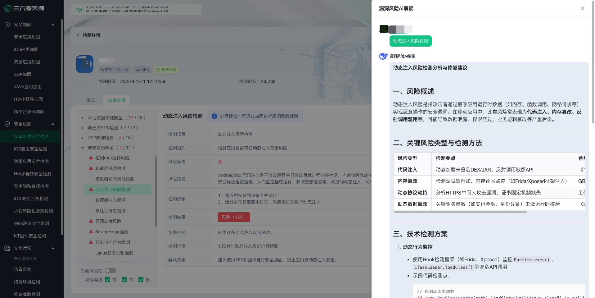
Task: Click the blurred user avatar in AI panel
Action: pyautogui.click(x=384, y=29)
